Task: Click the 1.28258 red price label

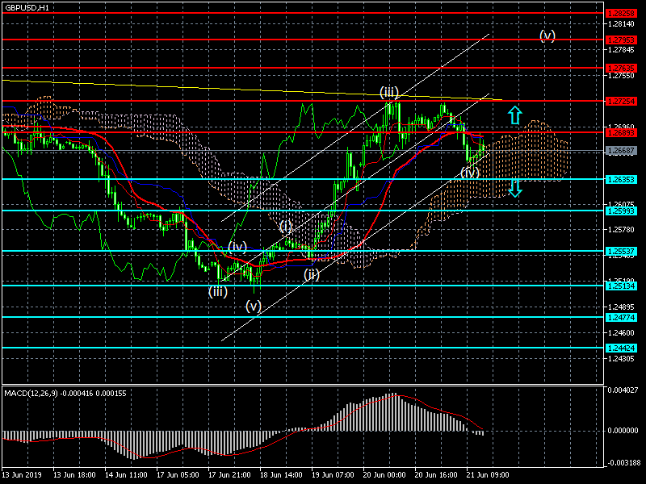Action: point(621,14)
